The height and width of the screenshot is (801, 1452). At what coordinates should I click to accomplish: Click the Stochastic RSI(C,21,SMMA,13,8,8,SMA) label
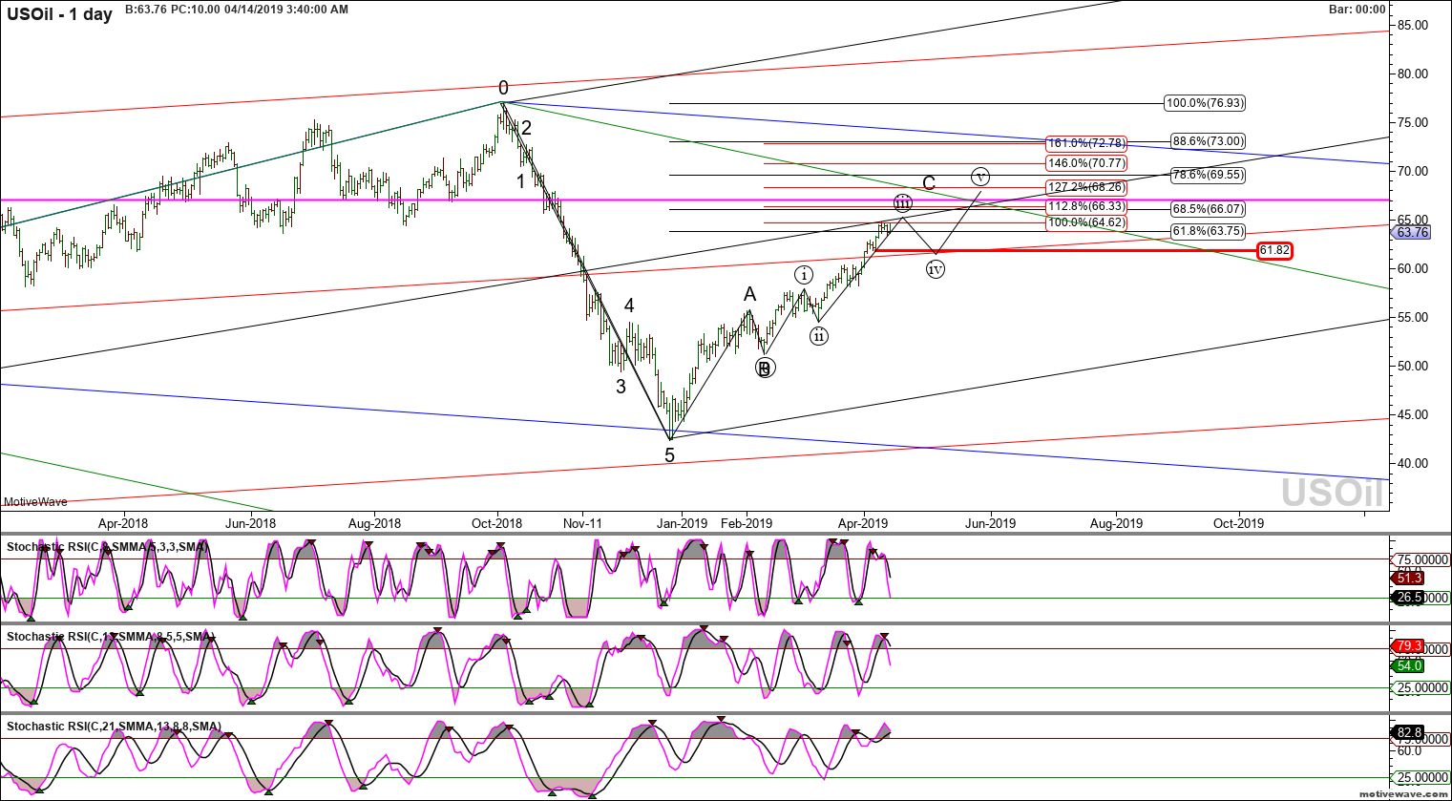115,727
